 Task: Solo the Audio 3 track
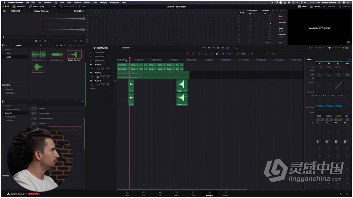click(105, 85)
